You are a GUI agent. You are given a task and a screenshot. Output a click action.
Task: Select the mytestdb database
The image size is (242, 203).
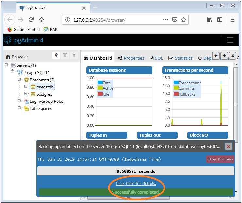(x=45, y=87)
